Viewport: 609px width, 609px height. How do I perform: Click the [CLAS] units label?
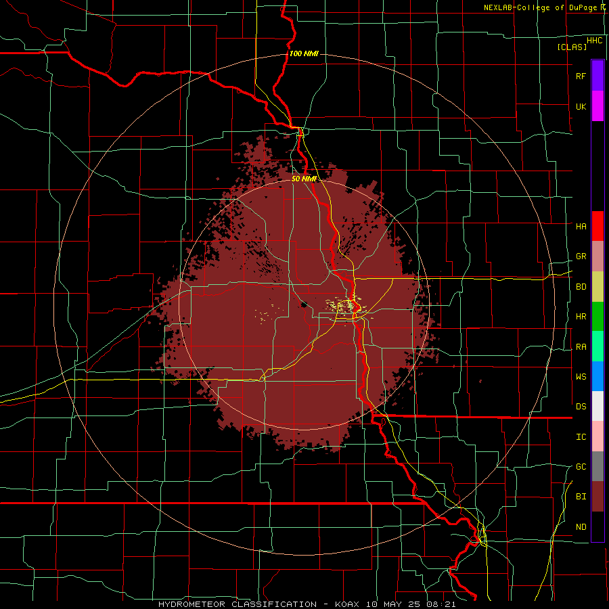pos(572,47)
